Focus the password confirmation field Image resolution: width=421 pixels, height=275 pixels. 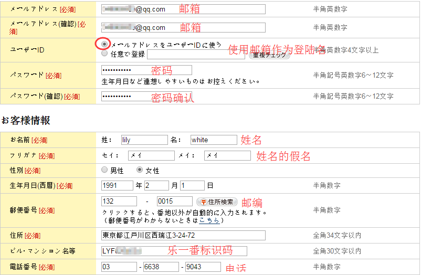click(146, 96)
